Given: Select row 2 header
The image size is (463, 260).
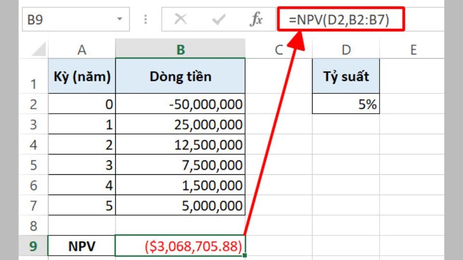Looking at the screenshot, I should [33, 104].
